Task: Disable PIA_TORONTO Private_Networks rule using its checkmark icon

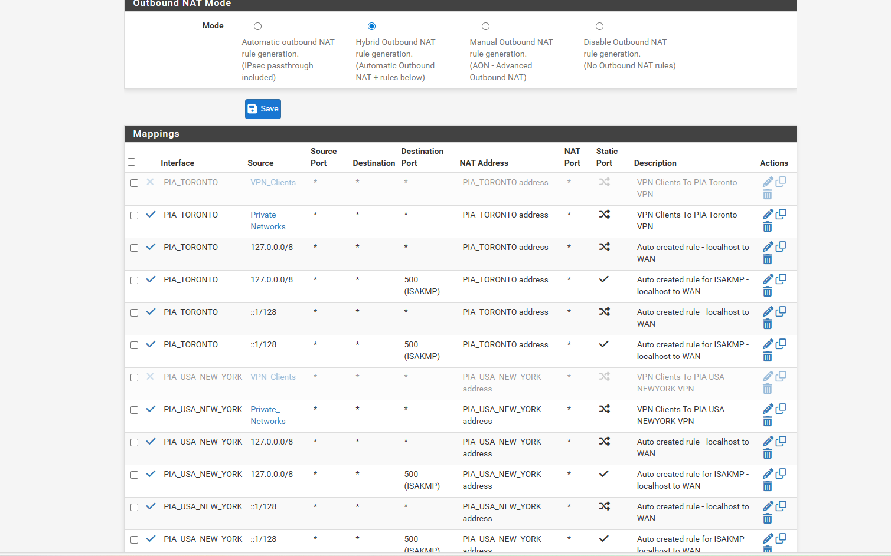Action: [x=151, y=215]
